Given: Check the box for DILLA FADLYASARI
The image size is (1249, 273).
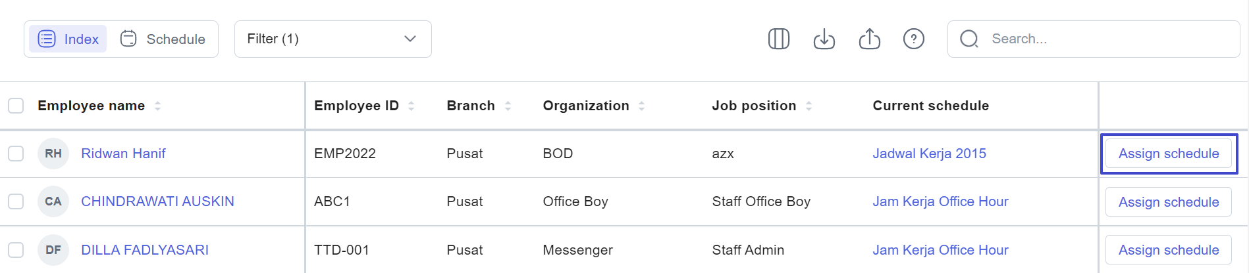Looking at the screenshot, I should click(x=16, y=250).
